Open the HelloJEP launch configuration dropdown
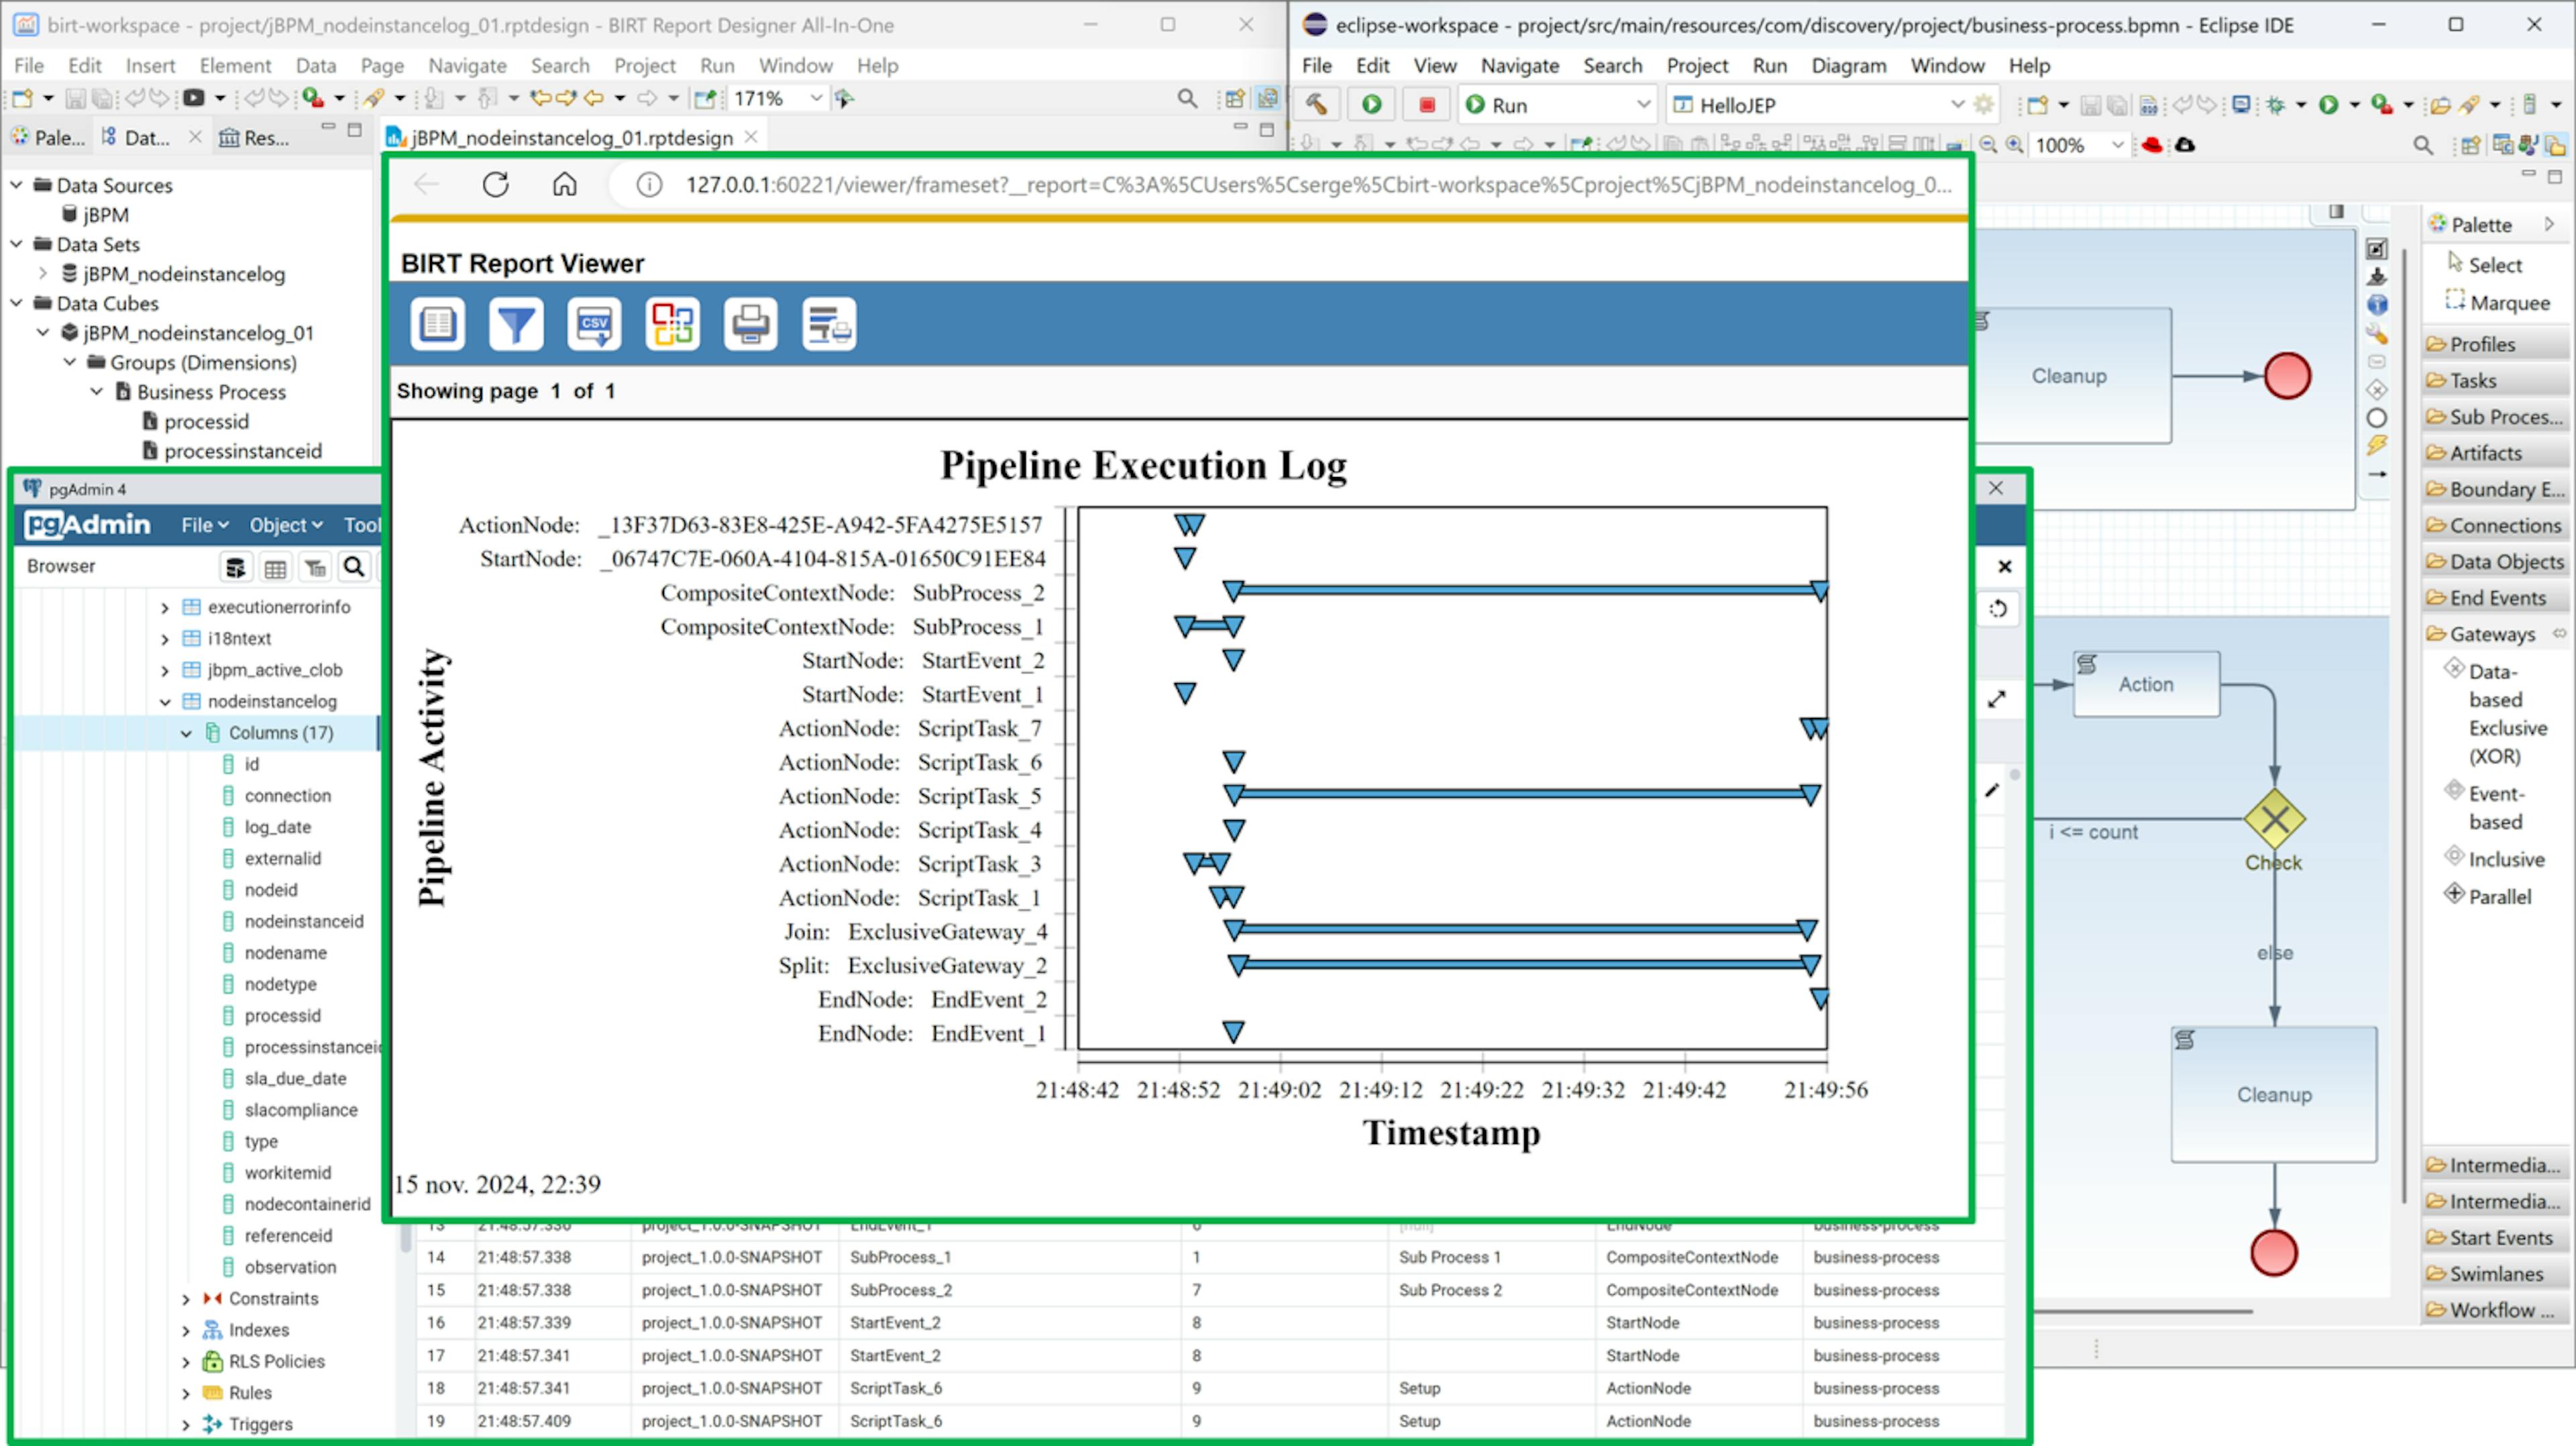Viewport: 2576px width, 1446px height. 1957,105
